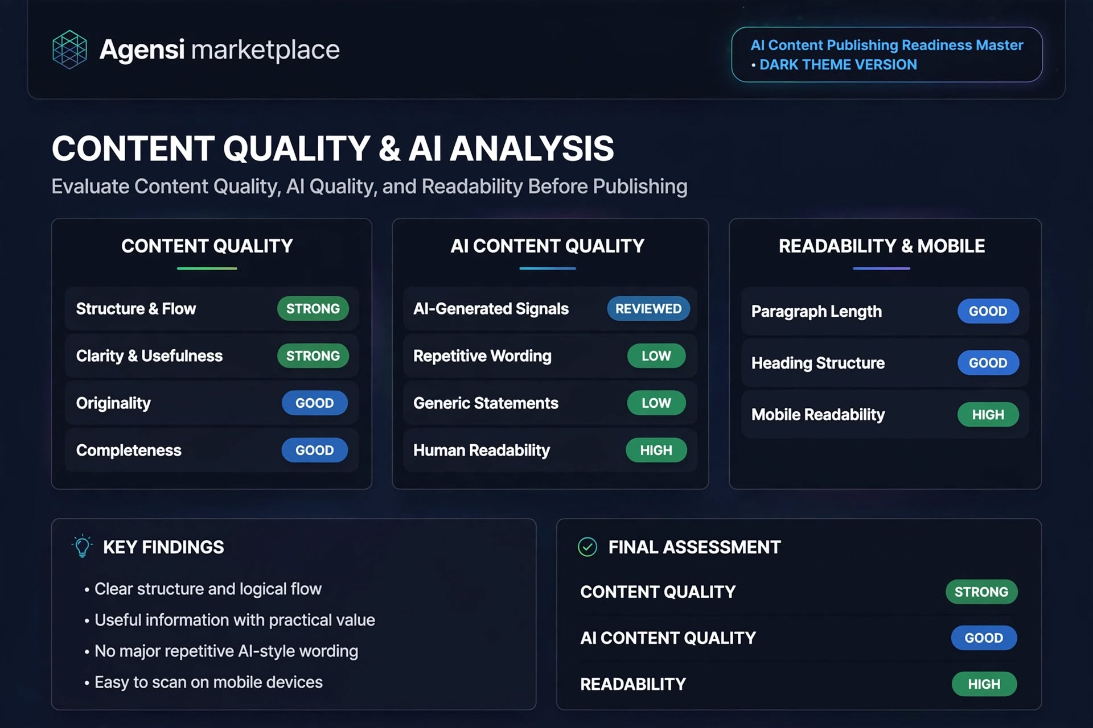The height and width of the screenshot is (728, 1093).
Task: Select the Structure & Flow row label
Action: click(136, 309)
